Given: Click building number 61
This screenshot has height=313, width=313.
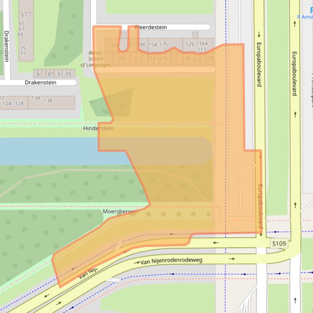Looking at the screenshot, I should click(x=24, y=15).
